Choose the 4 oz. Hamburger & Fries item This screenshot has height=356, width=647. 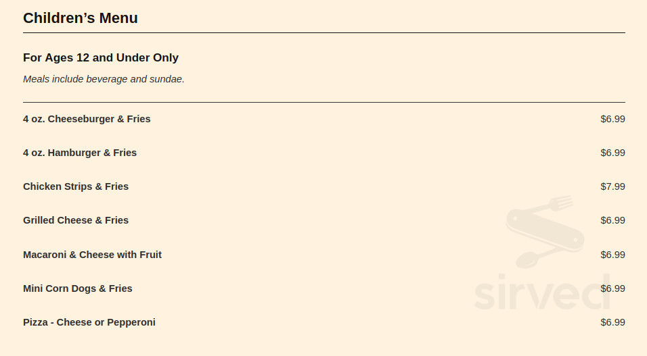(80, 153)
